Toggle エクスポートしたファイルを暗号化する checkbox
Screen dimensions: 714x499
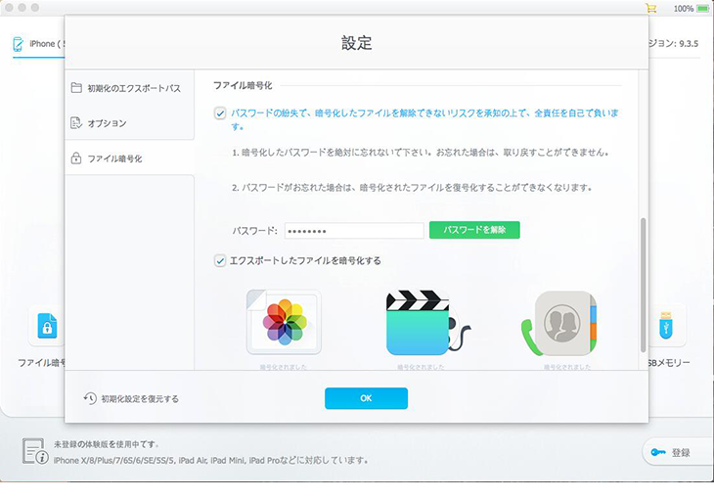pyautogui.click(x=220, y=260)
